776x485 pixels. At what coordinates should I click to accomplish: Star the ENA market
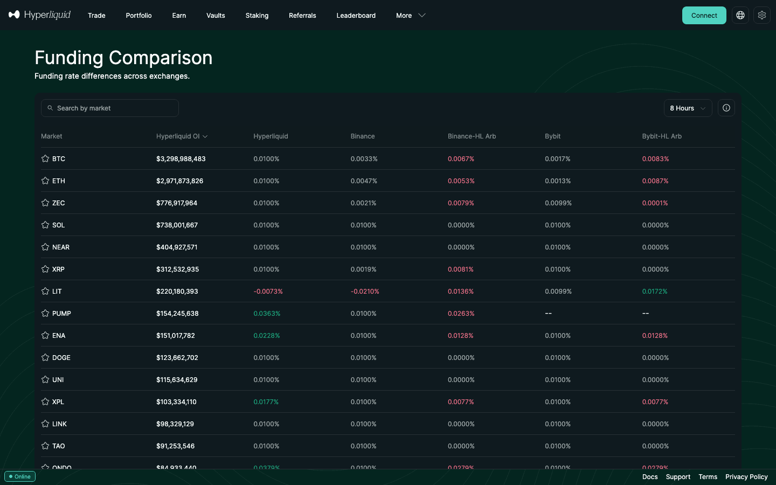pos(45,335)
